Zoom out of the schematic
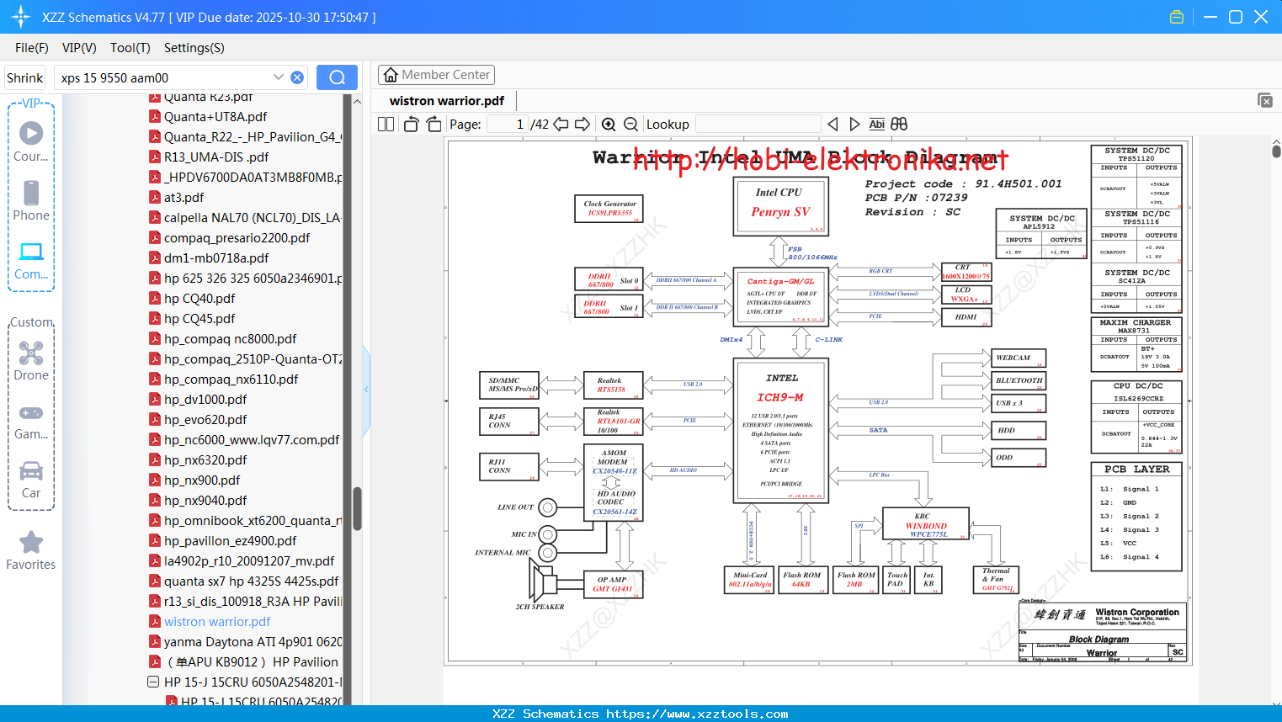 click(630, 125)
